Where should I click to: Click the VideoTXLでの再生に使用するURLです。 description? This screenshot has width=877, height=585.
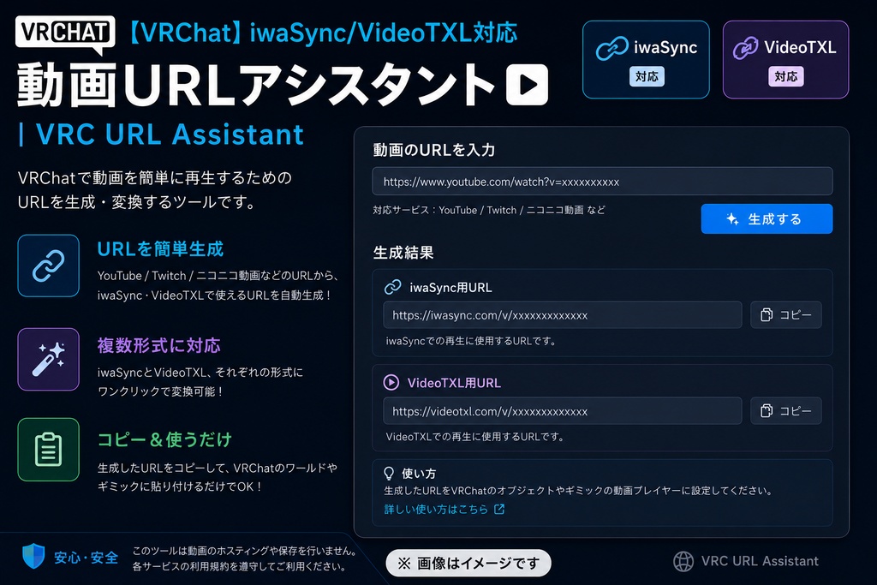point(474,437)
